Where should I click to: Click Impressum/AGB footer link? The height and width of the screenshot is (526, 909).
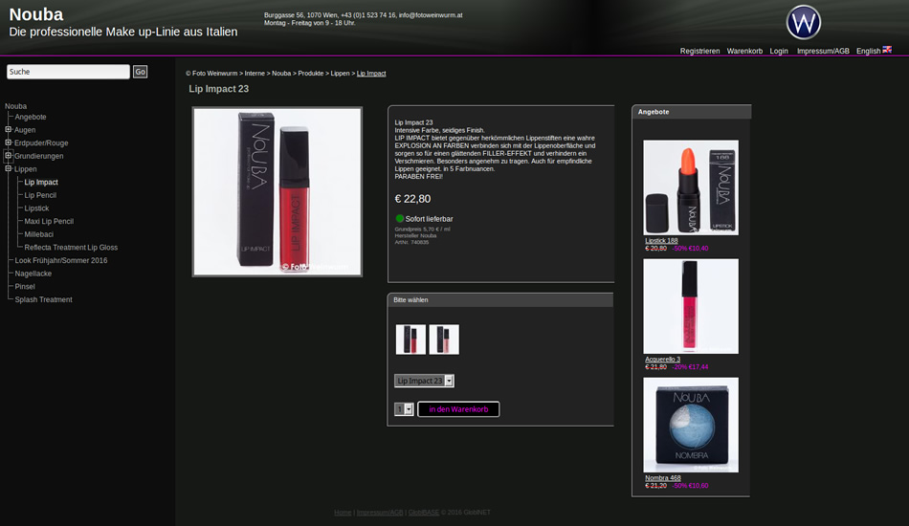[x=380, y=512]
